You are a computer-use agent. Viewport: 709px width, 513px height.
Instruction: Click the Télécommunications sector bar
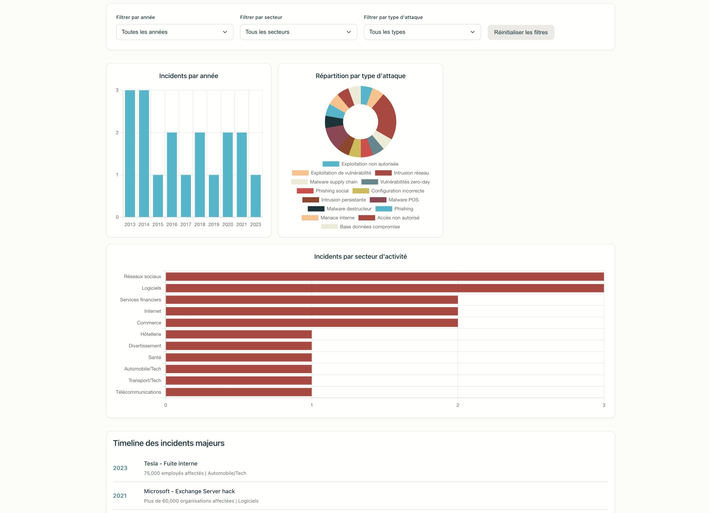point(239,392)
